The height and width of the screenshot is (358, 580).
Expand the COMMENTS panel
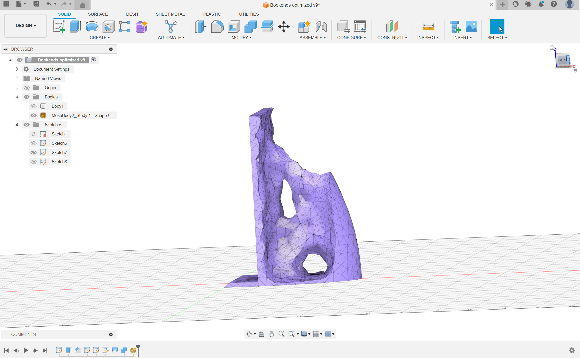pyautogui.click(x=111, y=334)
